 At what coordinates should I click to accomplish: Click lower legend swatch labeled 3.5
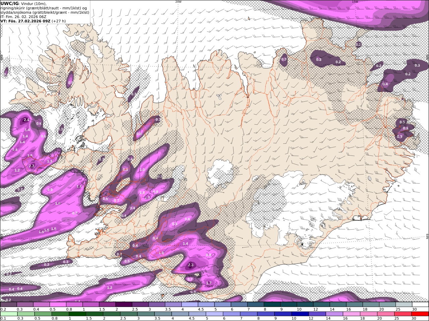163,314
